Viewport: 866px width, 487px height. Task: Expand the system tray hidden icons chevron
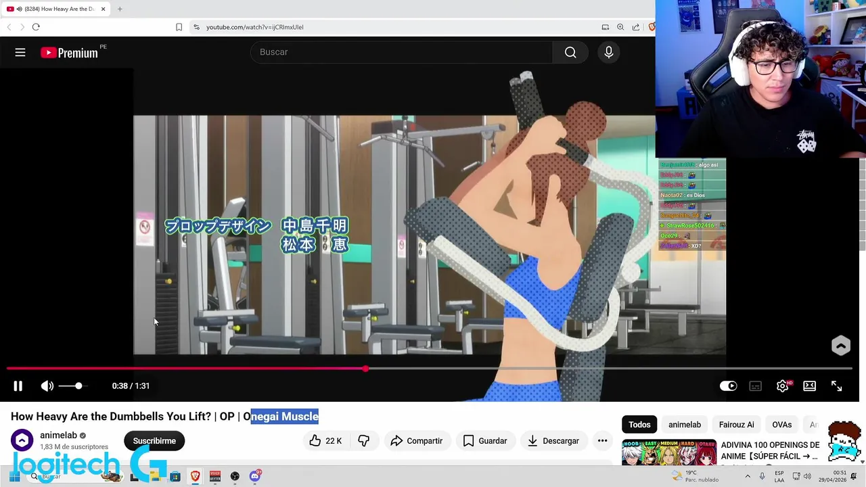[x=748, y=476]
